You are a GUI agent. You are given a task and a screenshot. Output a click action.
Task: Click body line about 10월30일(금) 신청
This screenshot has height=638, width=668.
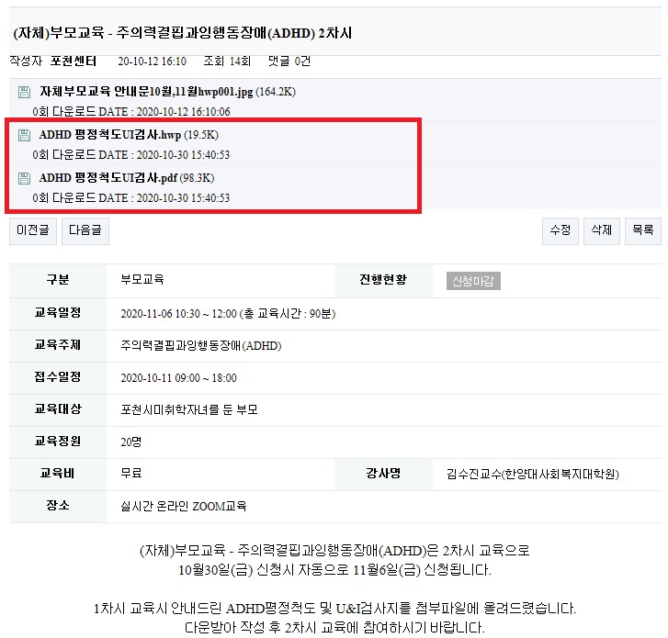pos(334,570)
